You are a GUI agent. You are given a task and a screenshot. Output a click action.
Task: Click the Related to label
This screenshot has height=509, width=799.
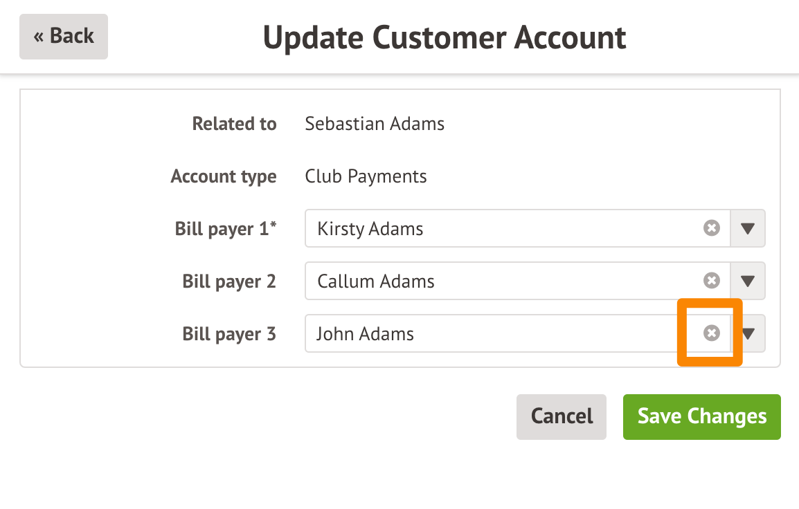[x=234, y=124]
